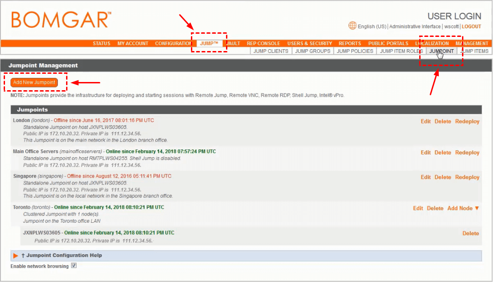The image size is (493, 282).
Task: Edit the Toronto Jumpoint
Action: pyautogui.click(x=418, y=208)
